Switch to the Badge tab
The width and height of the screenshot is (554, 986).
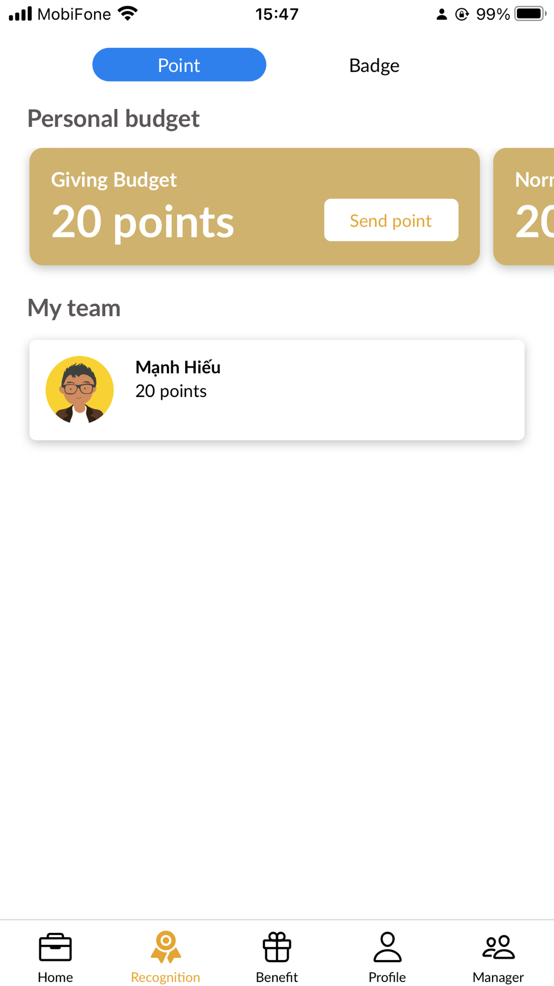(374, 65)
